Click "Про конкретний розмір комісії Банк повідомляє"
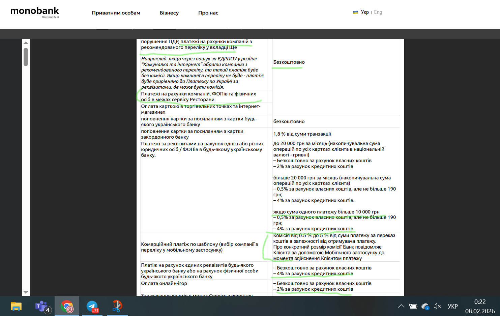 [x=327, y=247]
